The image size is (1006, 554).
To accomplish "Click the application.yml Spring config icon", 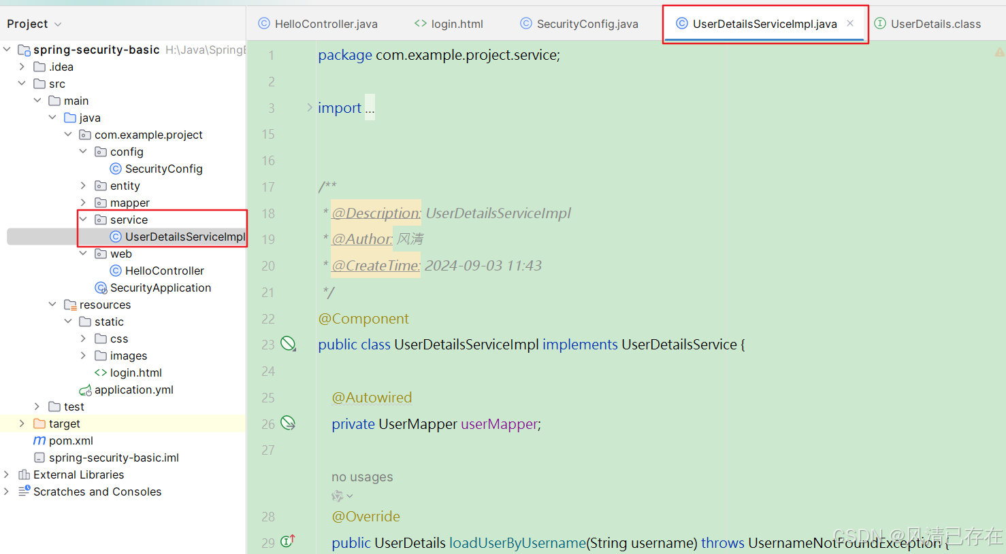I will 85,389.
